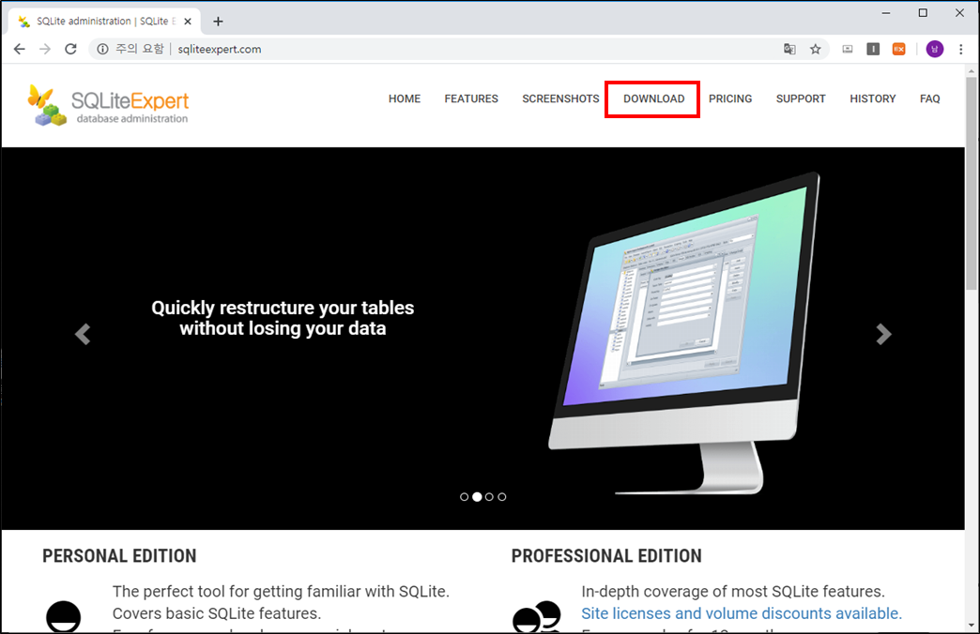Open the dark gray extension icon
This screenshot has height=634, width=980.
pyautogui.click(x=873, y=49)
